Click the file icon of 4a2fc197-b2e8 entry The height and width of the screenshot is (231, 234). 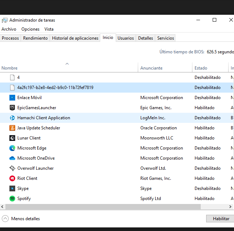pyautogui.click(x=12, y=88)
